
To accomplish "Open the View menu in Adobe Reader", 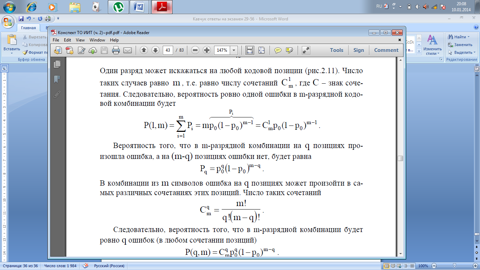I will 80,40.
